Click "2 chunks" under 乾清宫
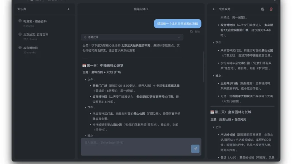 29,26
